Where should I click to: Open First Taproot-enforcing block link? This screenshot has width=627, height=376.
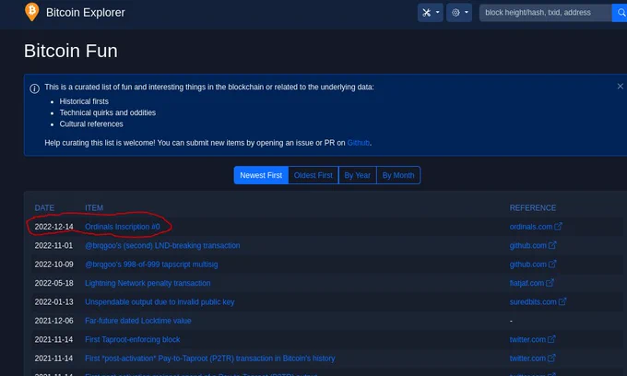pyautogui.click(x=133, y=339)
